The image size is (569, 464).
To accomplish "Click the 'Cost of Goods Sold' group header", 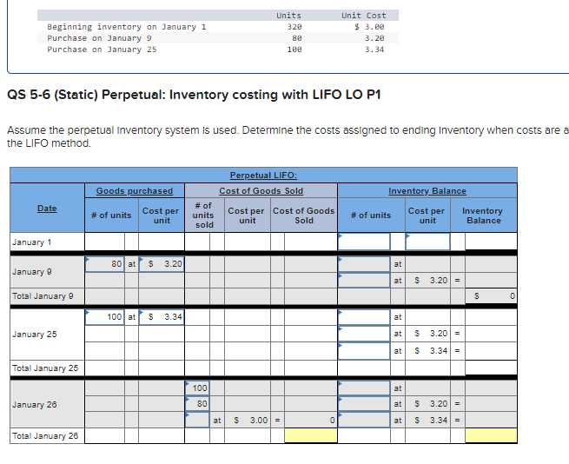I will pos(261,191).
